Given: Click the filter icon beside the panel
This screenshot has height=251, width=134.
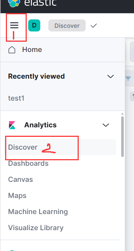Looking at the screenshot, I should [x=128, y=78].
